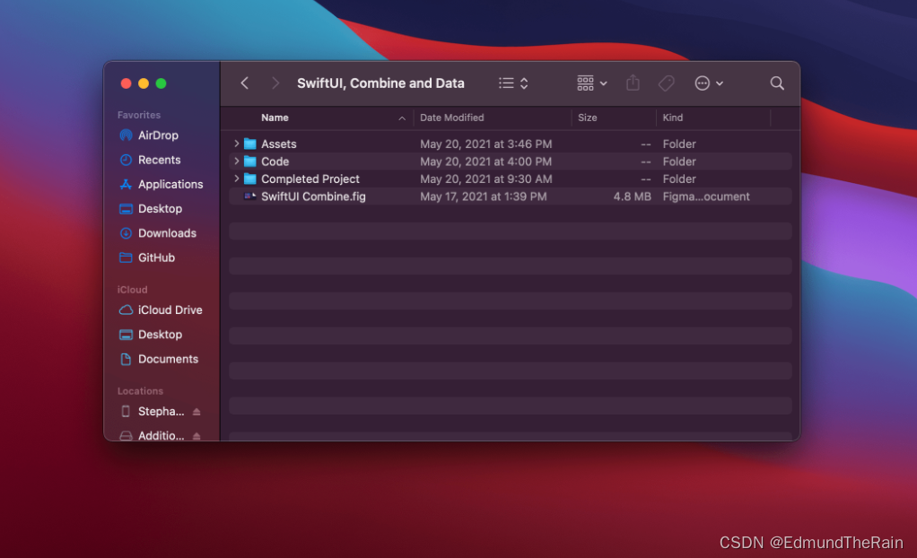Screen dimensions: 917x558
Task: Close the Finder window with red button
Action: tap(126, 83)
